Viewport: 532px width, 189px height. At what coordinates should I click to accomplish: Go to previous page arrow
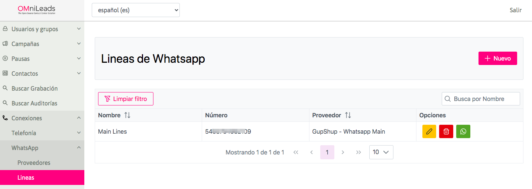pos(312,152)
